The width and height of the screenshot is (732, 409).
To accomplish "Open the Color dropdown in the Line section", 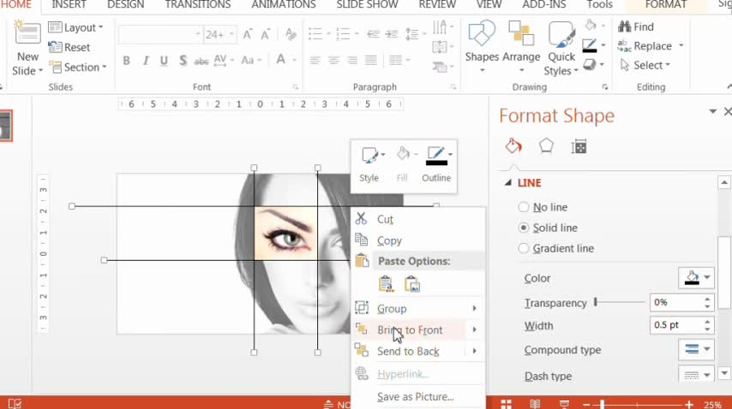I will [707, 277].
